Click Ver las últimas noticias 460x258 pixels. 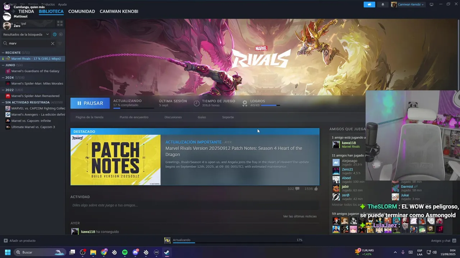tap(300, 216)
